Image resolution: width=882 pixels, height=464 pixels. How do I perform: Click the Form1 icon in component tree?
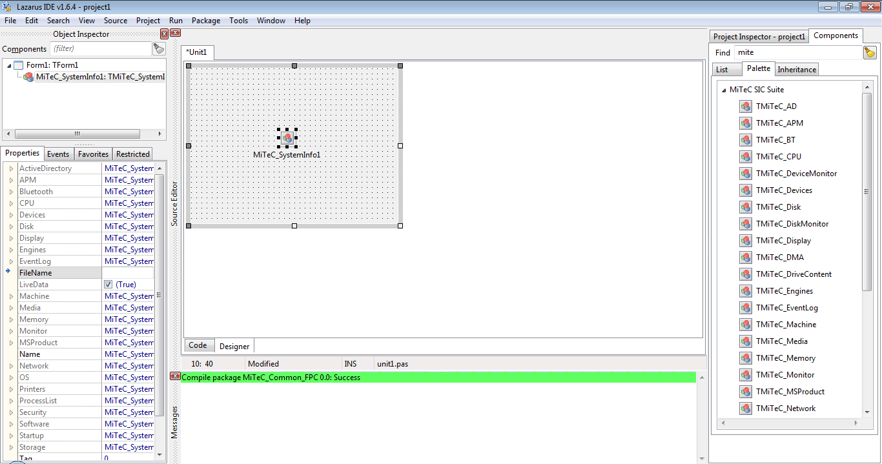click(19, 65)
